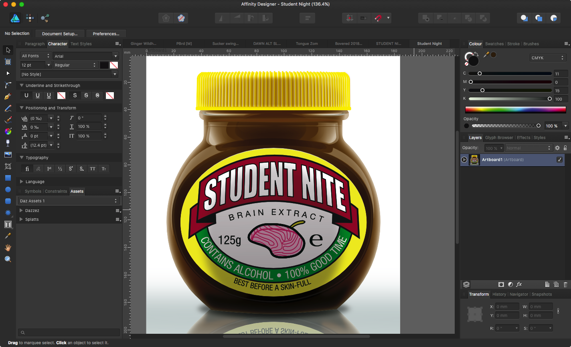The height and width of the screenshot is (347, 571).
Task: Click the Preferences button
Action: tap(106, 34)
